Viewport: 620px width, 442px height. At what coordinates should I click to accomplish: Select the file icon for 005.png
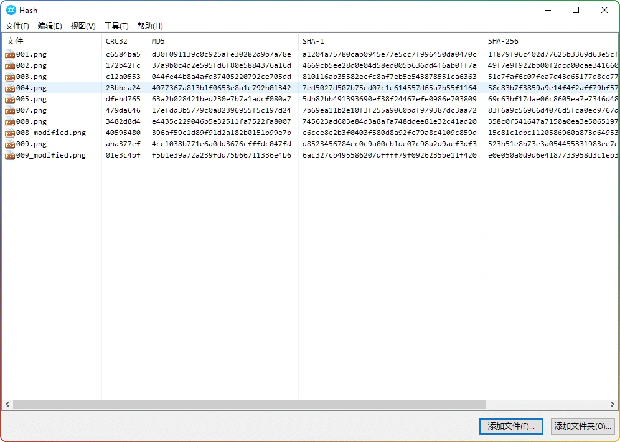coord(10,100)
